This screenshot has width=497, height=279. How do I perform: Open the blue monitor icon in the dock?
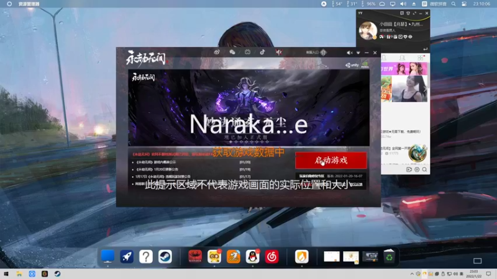(x=107, y=256)
